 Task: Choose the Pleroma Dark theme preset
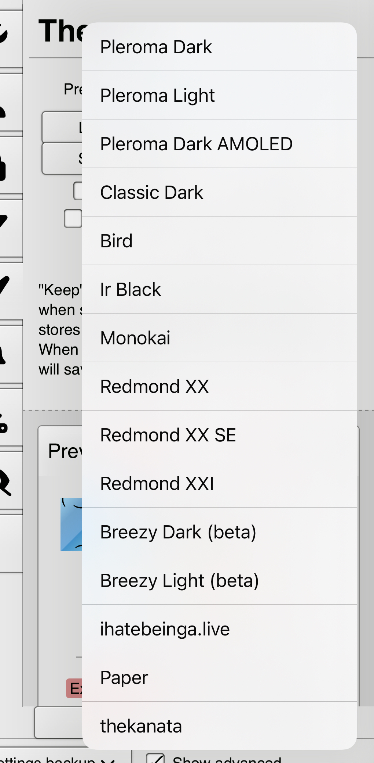tap(219, 47)
